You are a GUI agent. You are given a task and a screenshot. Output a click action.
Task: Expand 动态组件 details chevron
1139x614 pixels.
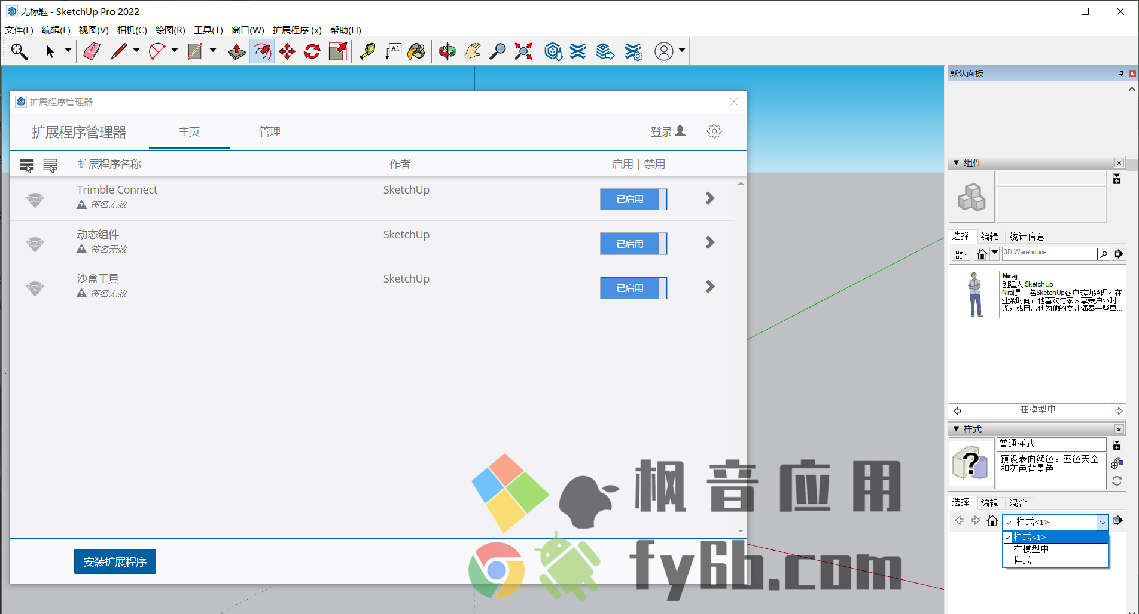pos(710,242)
